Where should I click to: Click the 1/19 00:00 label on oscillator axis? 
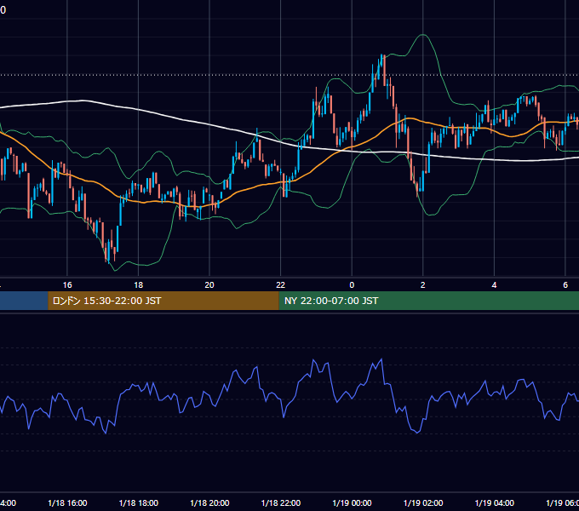pos(352,502)
